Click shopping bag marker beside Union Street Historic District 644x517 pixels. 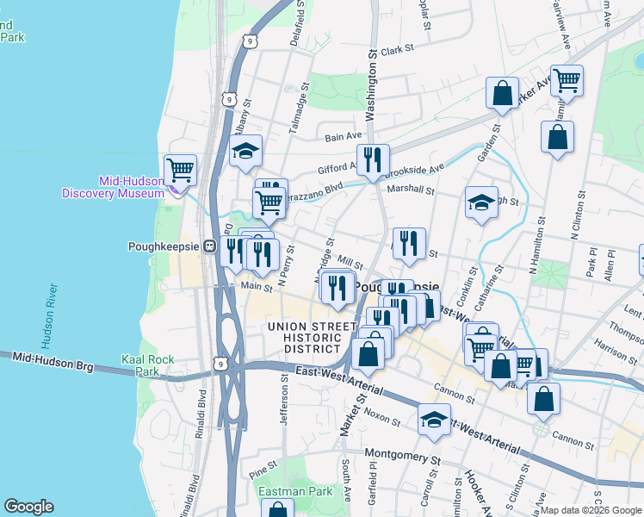368,354
